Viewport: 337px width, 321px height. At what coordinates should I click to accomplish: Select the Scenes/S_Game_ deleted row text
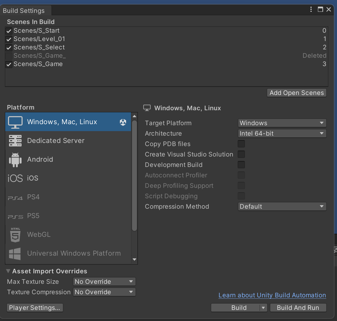40,56
